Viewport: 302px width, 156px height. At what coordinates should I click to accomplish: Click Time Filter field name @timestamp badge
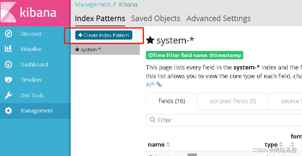(195, 55)
